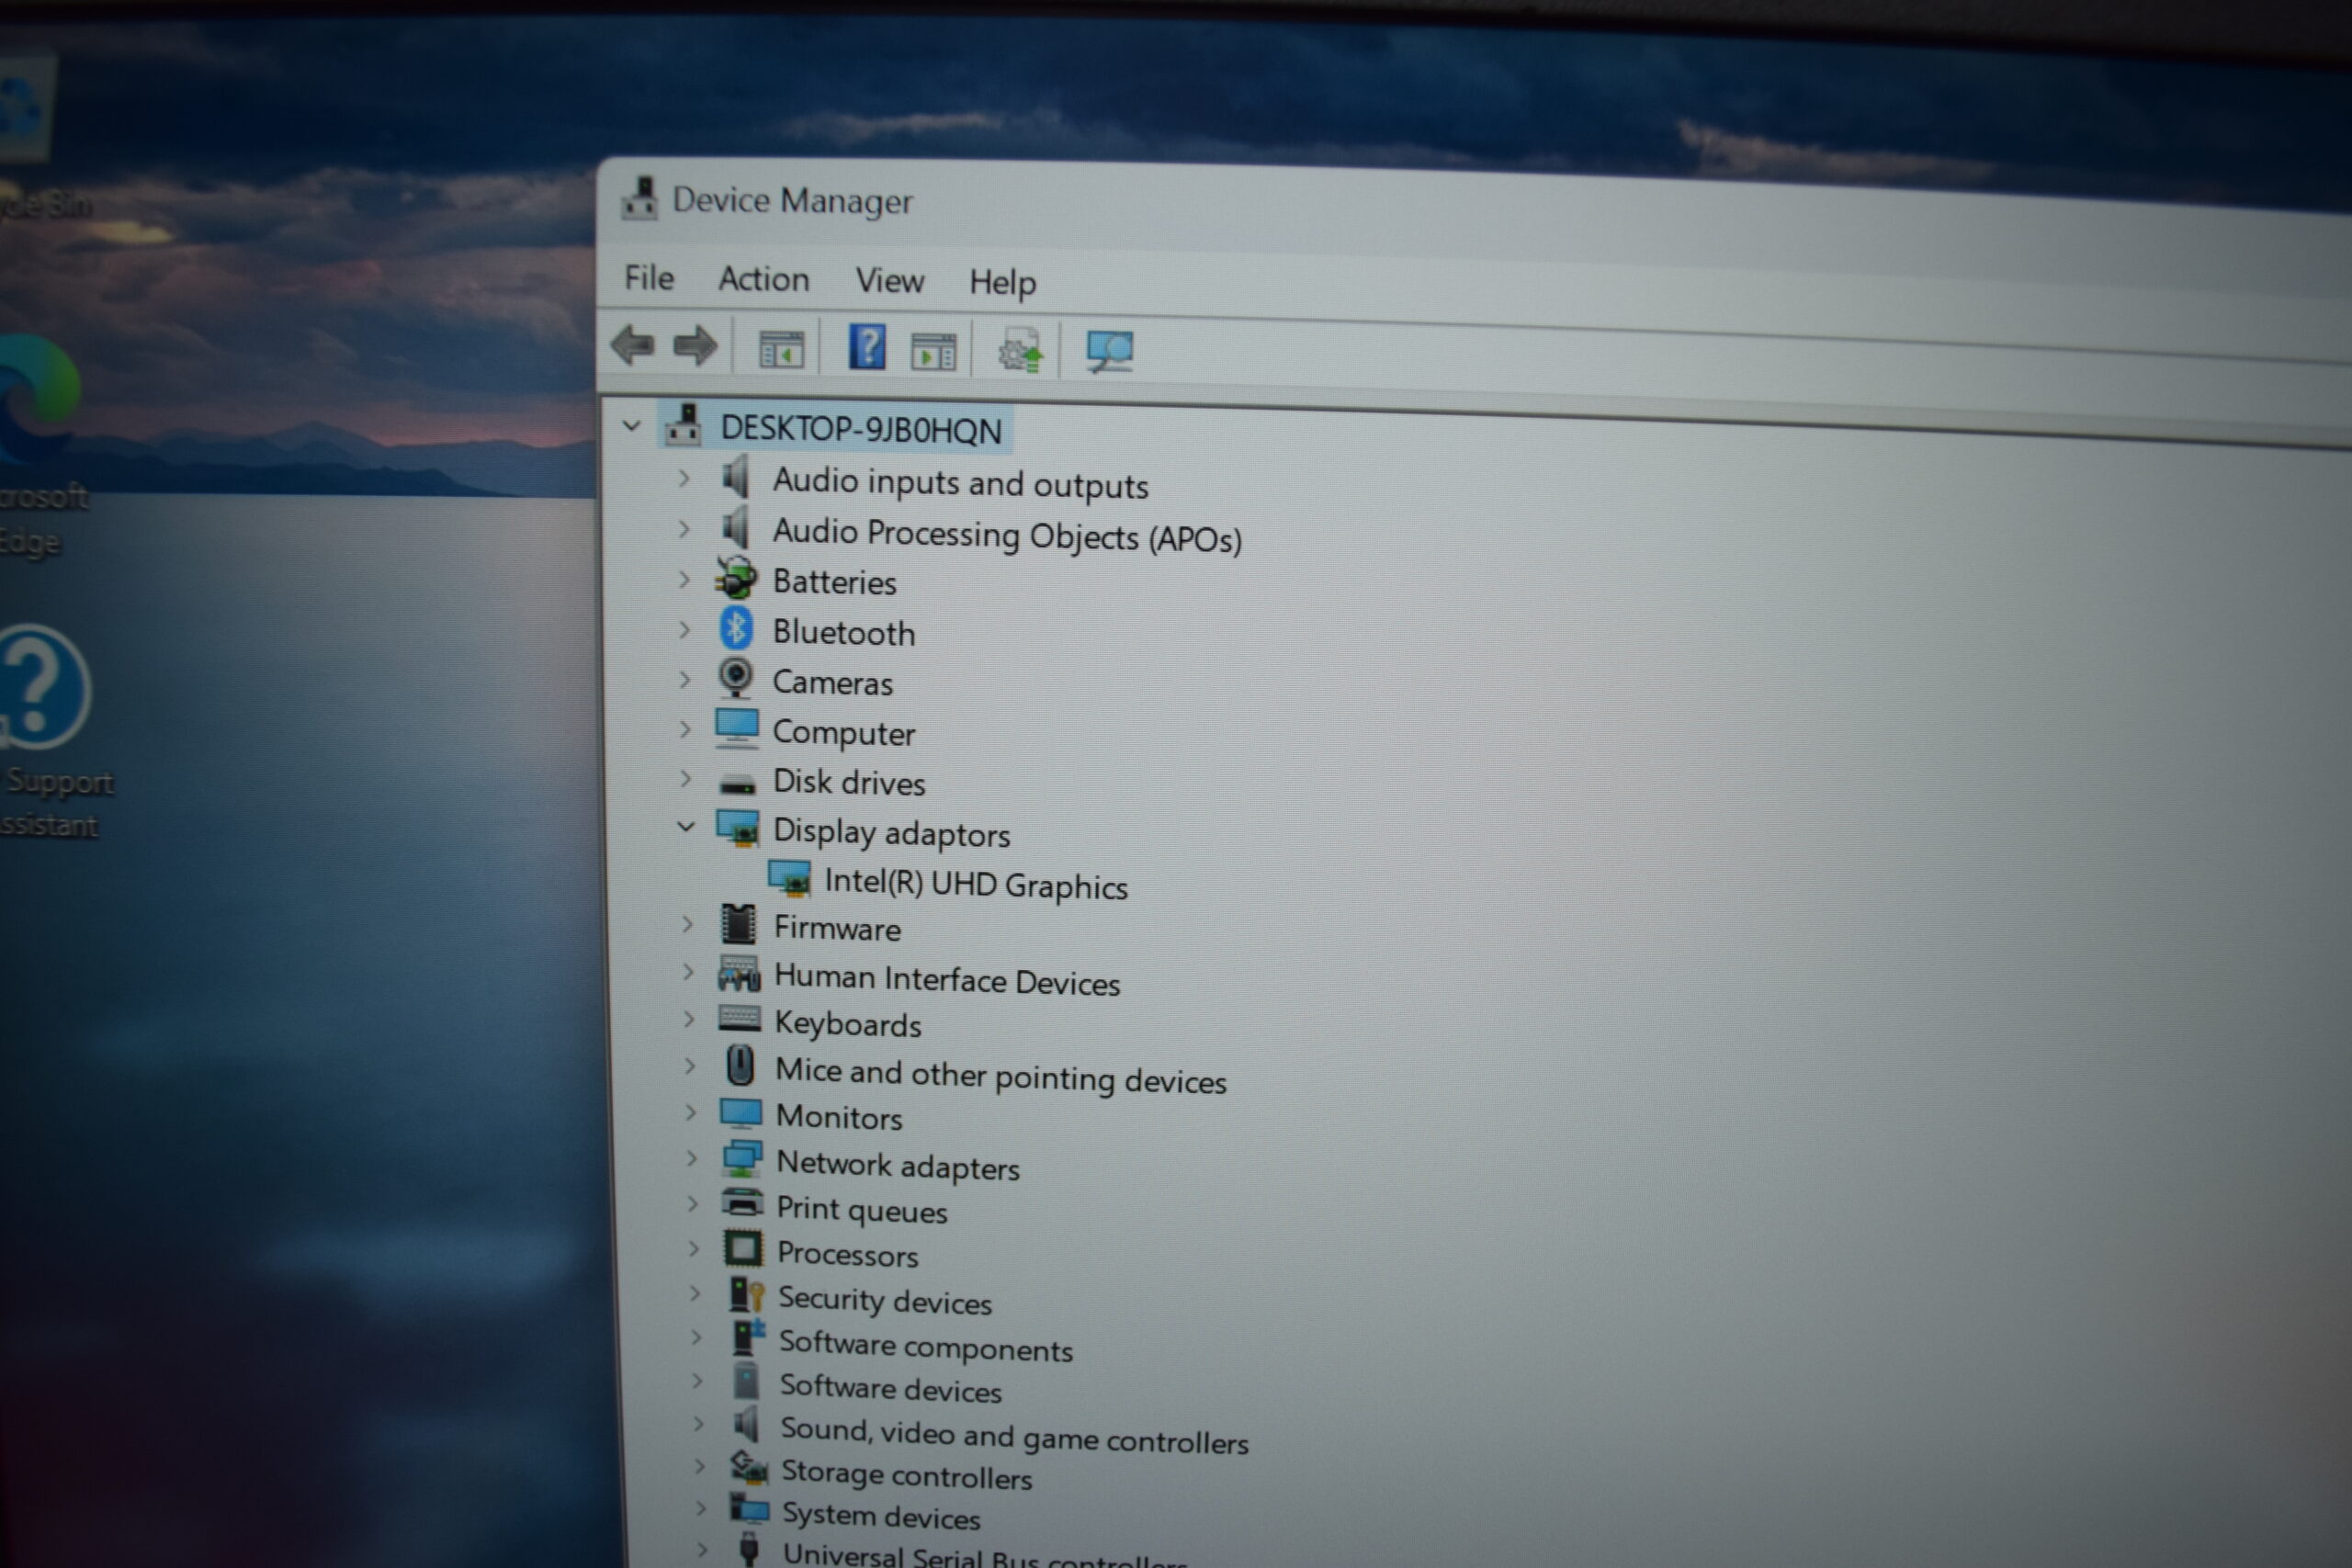The image size is (2352, 1568).
Task: Click the Scan for hardware changes icon
Action: 1109,352
